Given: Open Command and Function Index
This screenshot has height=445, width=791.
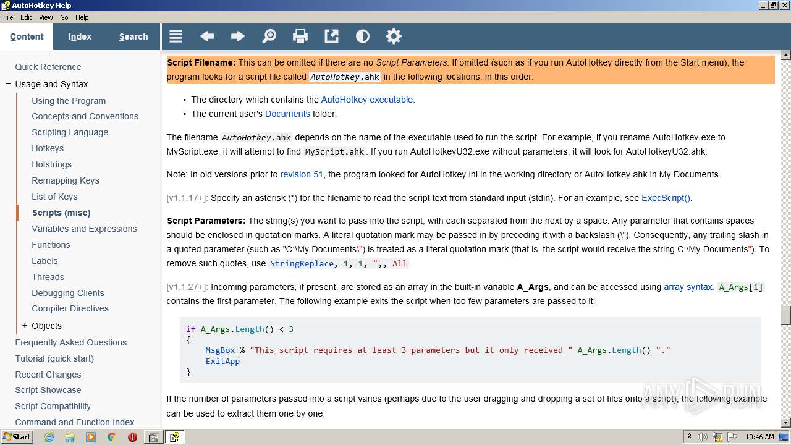Looking at the screenshot, I should point(75,422).
